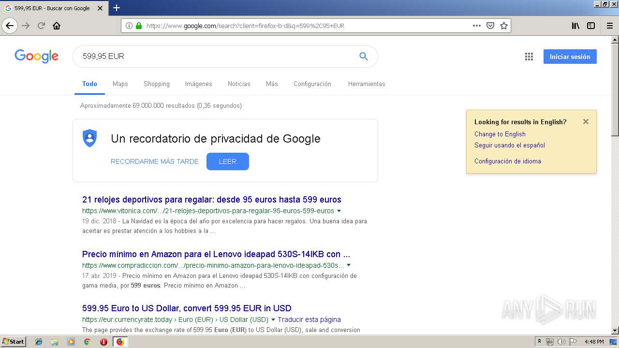Image resolution: width=619 pixels, height=348 pixels.
Task: Dismiss the language suggestion box
Action: [x=586, y=121]
